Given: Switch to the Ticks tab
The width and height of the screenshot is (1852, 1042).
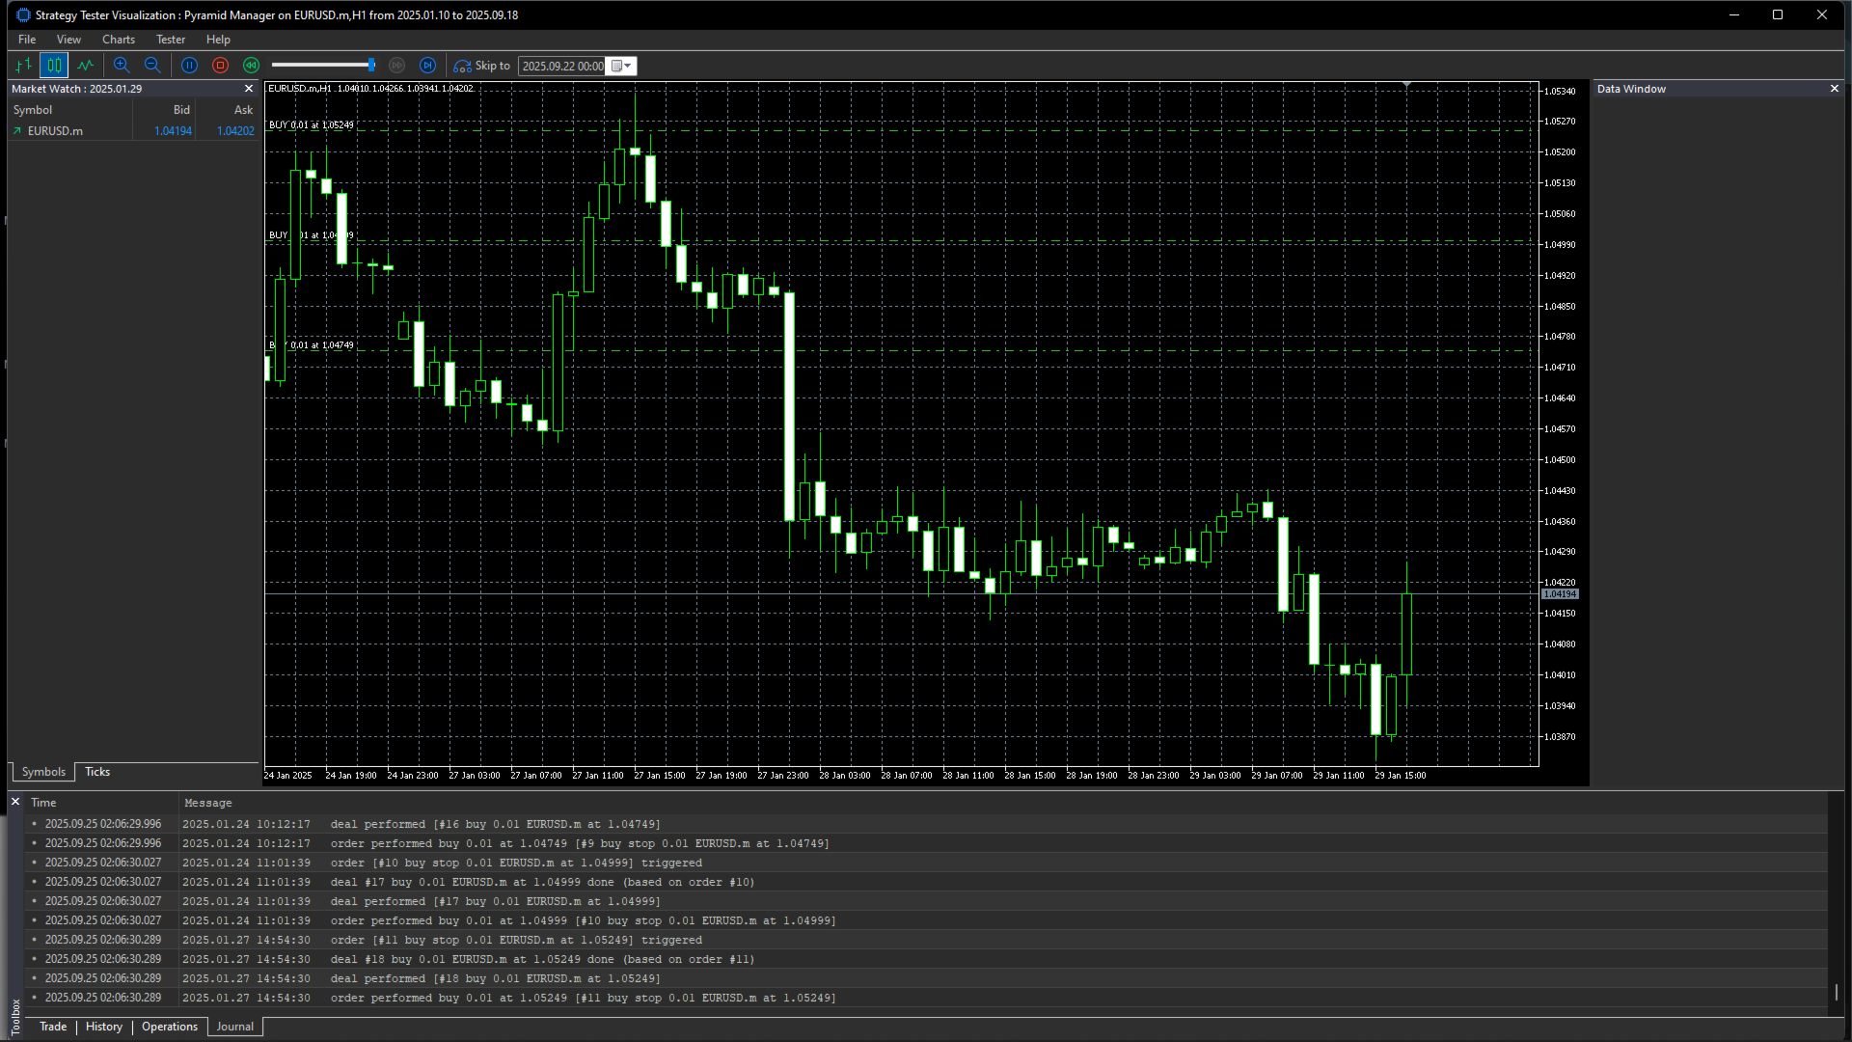Looking at the screenshot, I should pyautogui.click(x=97, y=772).
